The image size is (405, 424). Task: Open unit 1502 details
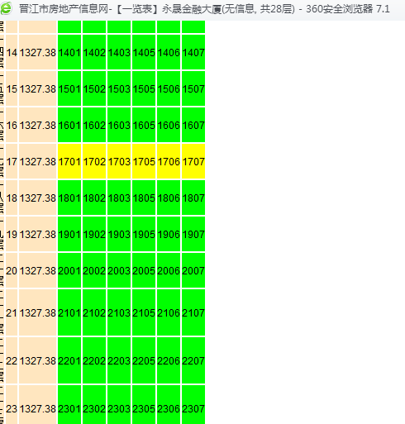(94, 88)
